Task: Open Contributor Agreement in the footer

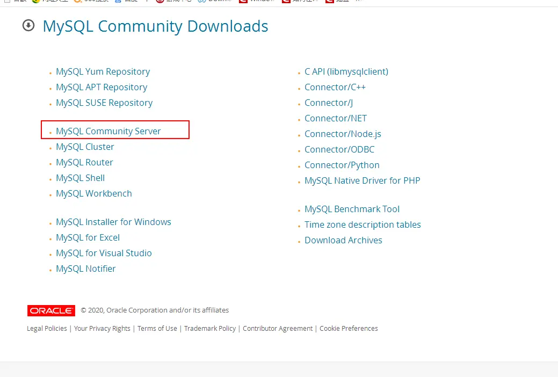Action: click(x=278, y=329)
